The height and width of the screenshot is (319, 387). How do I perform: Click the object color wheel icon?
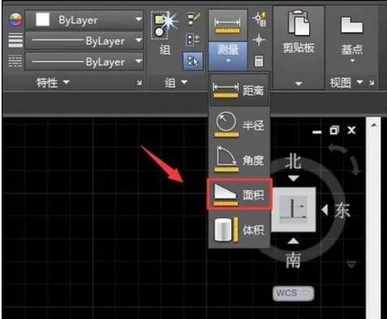point(15,19)
